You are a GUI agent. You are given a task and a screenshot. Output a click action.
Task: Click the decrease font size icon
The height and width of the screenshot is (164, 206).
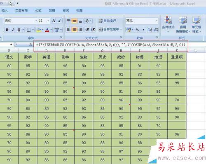[x=59, y=21]
